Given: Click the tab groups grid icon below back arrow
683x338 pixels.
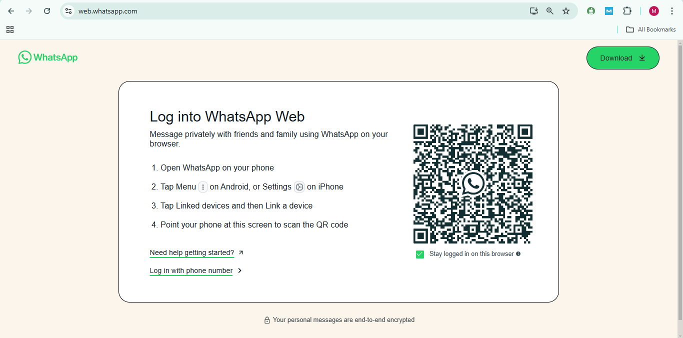Looking at the screenshot, I should tap(10, 29).
